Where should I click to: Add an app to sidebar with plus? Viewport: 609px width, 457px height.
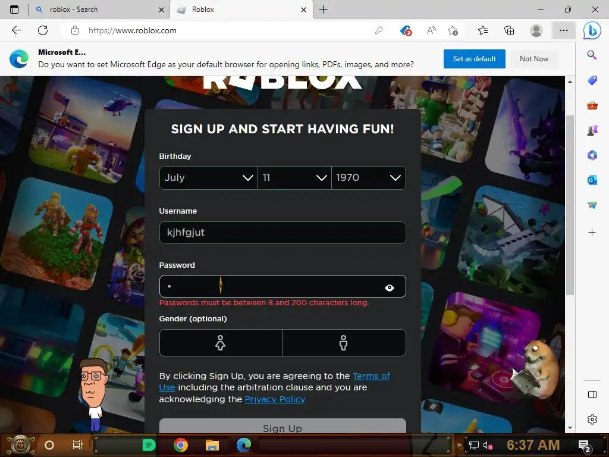(592, 233)
